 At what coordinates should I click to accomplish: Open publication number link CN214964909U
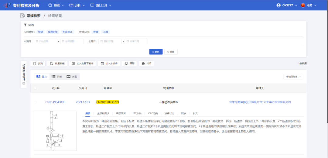[55, 102]
